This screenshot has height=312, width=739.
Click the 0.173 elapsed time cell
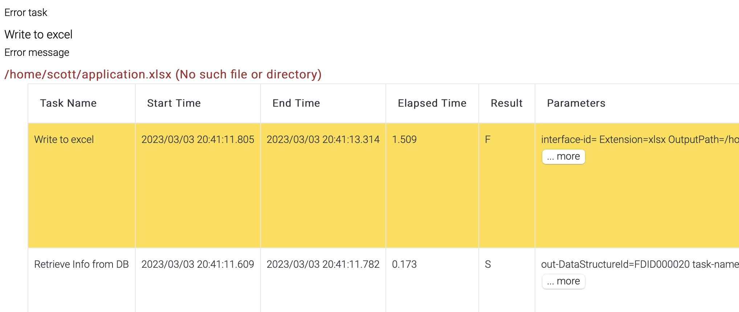(404, 264)
